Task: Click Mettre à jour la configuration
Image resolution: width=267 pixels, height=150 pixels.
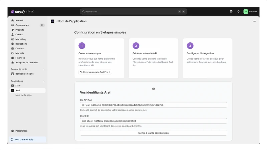Action: [154, 133]
